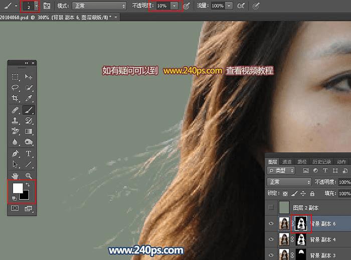Screen dimensions: 351x260
Task: Select the Move tool
Action: click(x=29, y=77)
